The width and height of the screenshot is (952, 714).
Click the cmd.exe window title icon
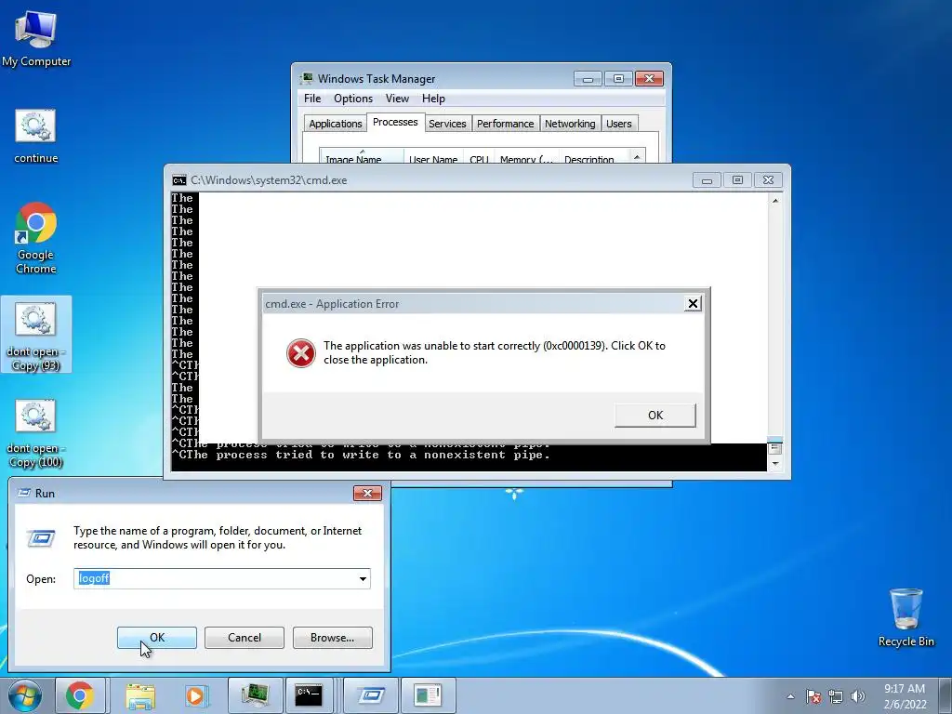179,180
